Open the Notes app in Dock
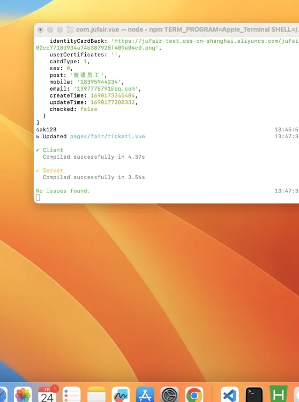The image size is (299, 402). 96,394
